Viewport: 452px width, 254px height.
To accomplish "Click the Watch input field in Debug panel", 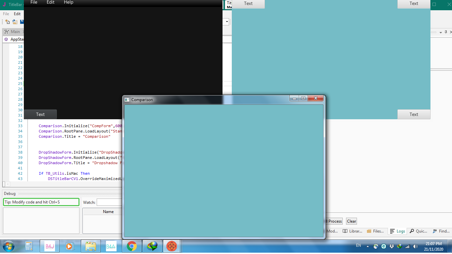I will coord(110,202).
